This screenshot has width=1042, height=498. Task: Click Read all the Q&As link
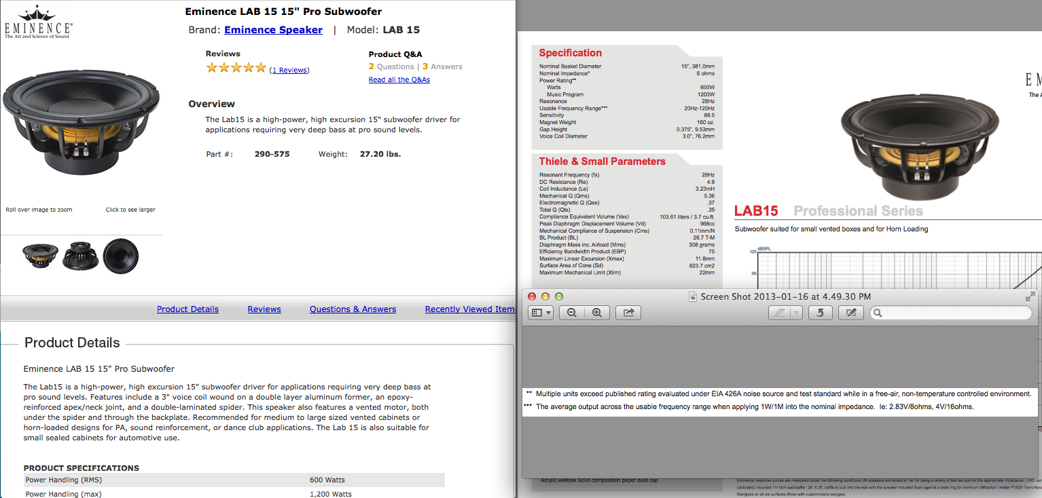(399, 79)
